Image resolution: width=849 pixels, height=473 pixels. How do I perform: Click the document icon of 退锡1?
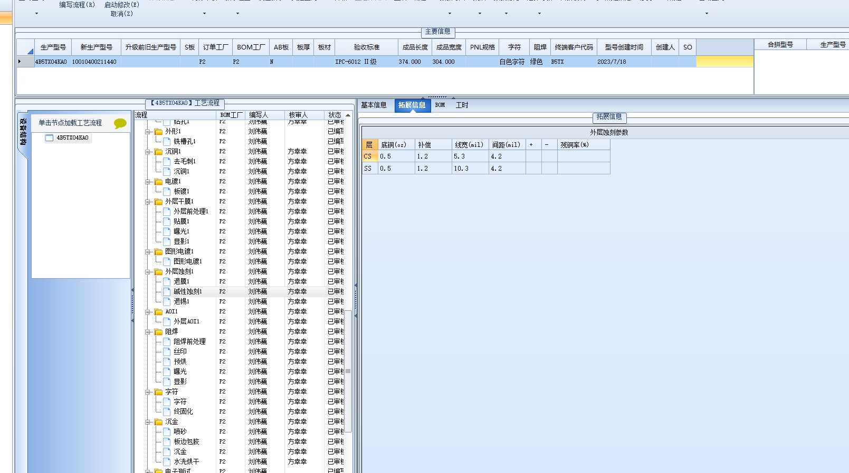[x=167, y=302]
